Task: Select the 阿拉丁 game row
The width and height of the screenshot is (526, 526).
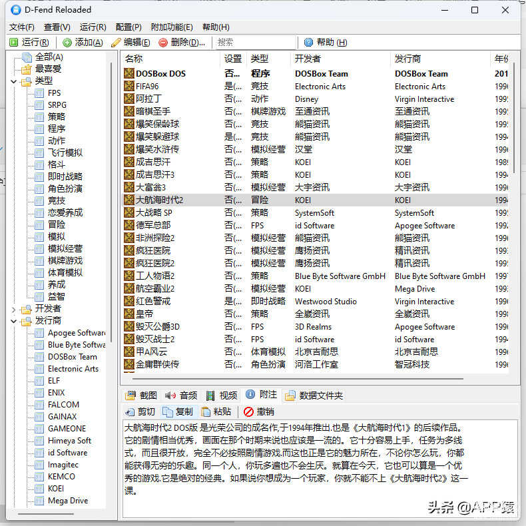Action: tap(315, 99)
